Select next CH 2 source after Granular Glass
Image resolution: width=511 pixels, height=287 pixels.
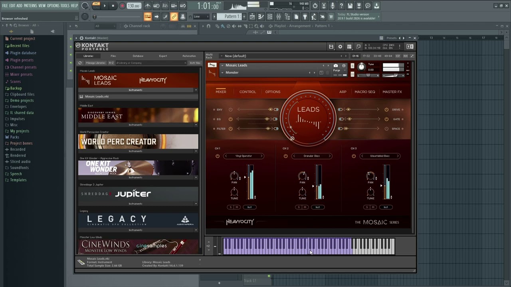coord(329,156)
